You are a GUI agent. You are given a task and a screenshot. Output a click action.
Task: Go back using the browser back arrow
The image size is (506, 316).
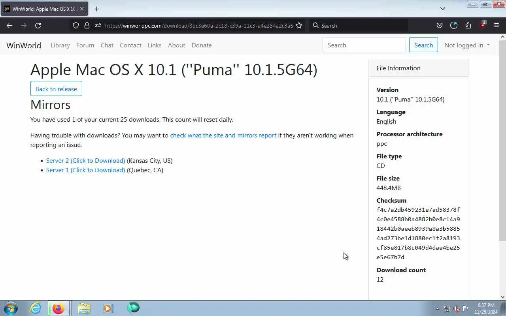[9, 25]
